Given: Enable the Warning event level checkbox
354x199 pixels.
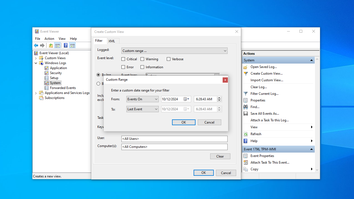Looking at the screenshot, I should click(x=142, y=59).
